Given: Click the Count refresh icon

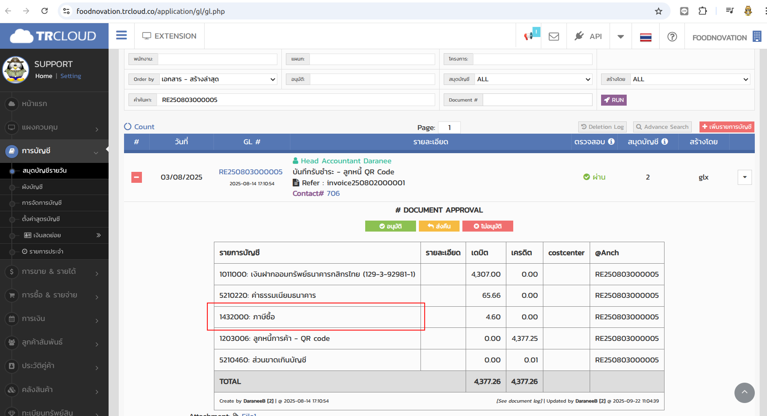Looking at the screenshot, I should 128,127.
